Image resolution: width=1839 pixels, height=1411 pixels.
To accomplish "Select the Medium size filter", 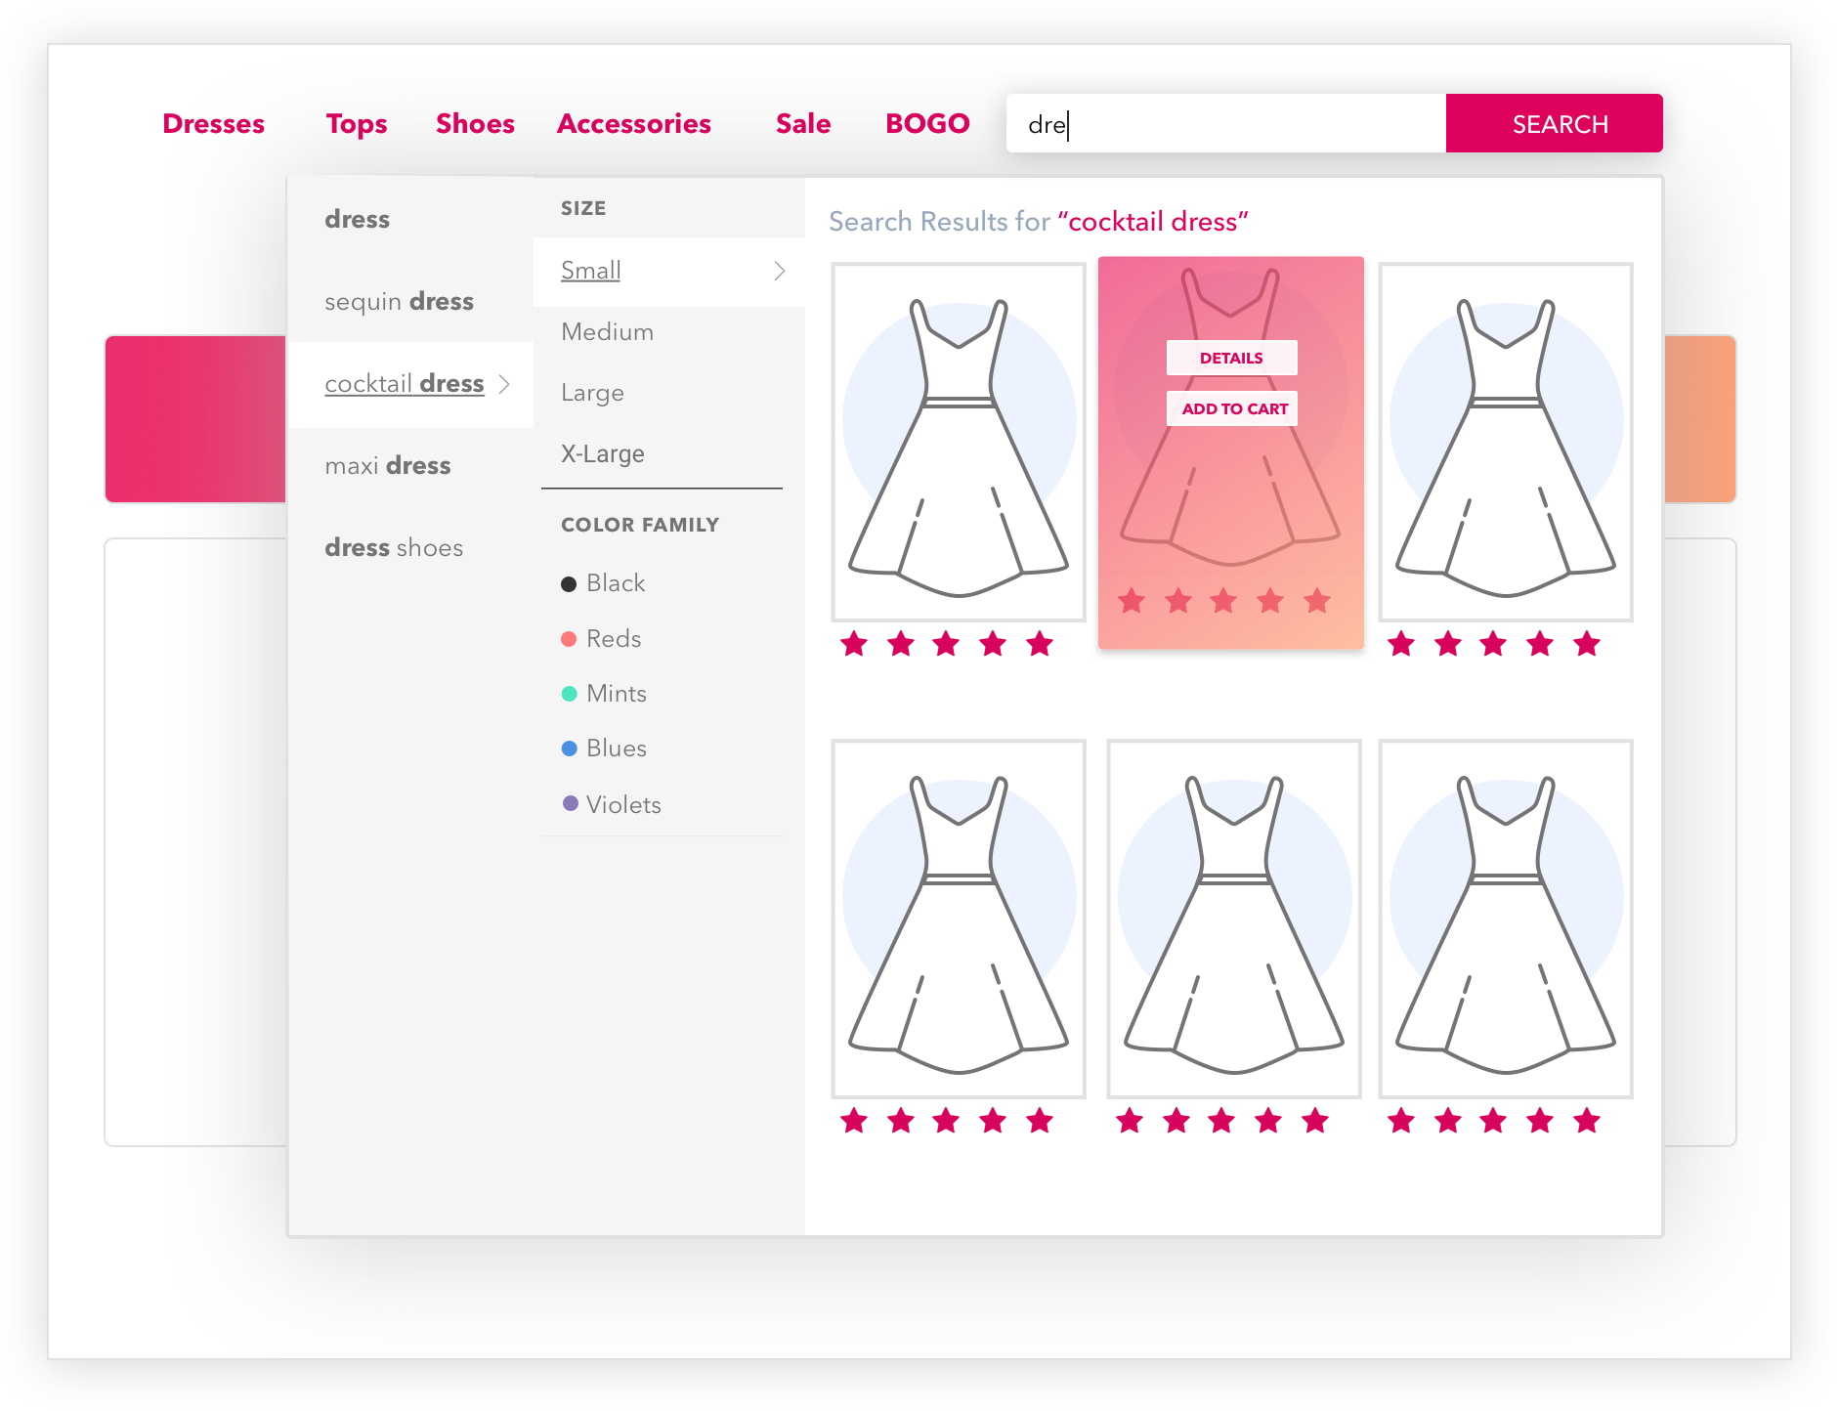I will [x=607, y=332].
